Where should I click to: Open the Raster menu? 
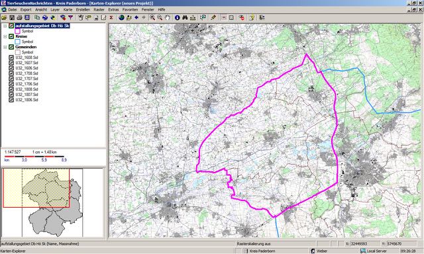[99, 9]
